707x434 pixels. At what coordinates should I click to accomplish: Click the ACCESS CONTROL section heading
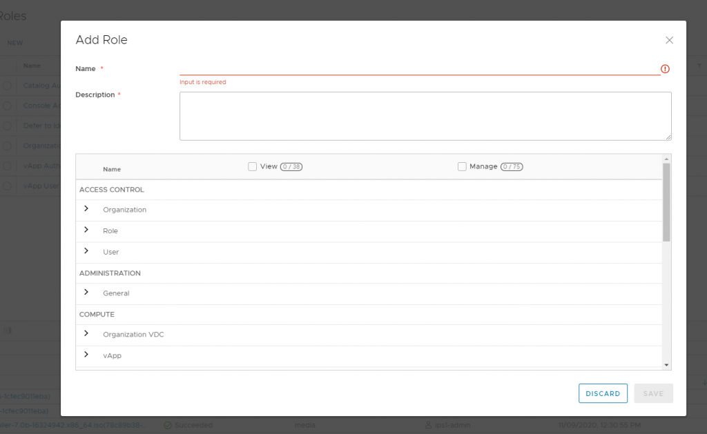112,190
